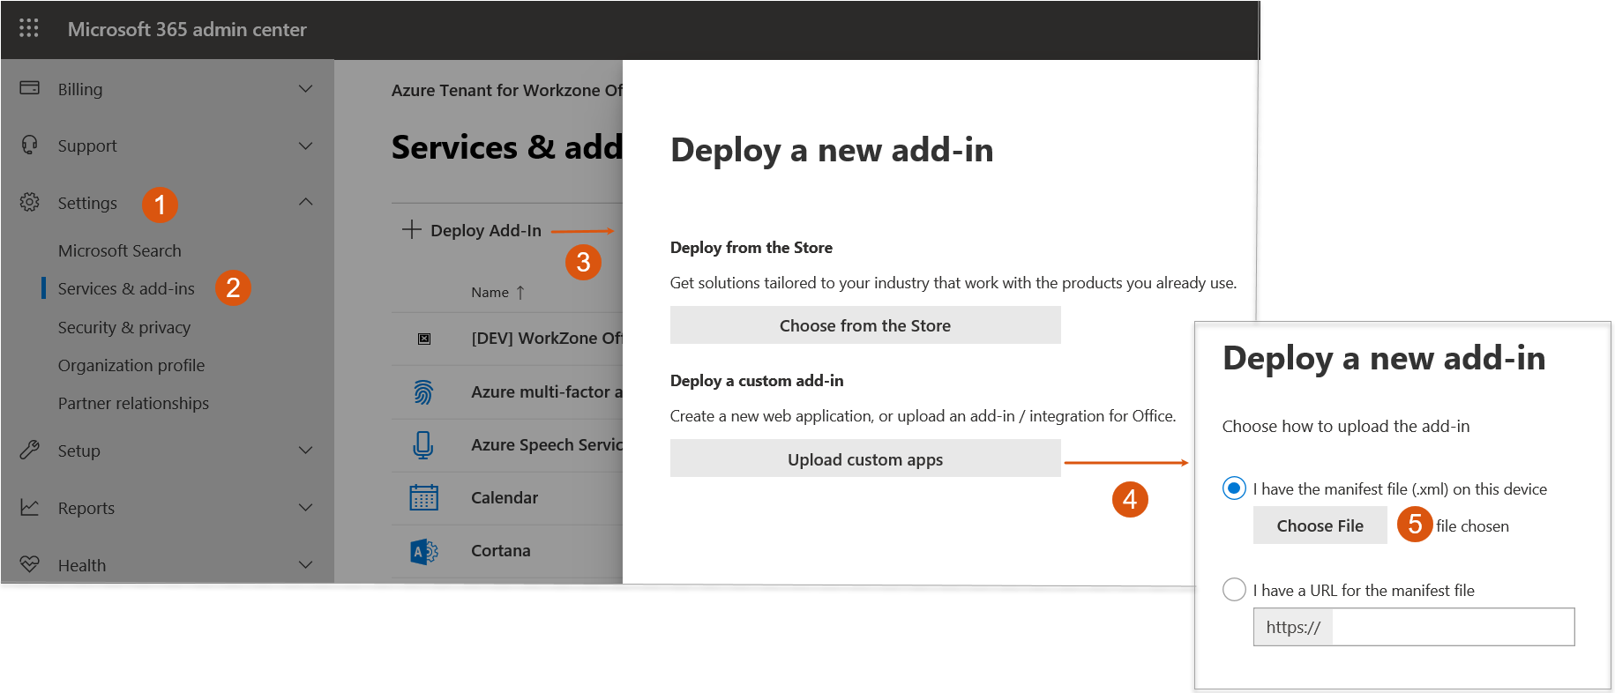The image size is (1615, 693).
Task: Open Microsoft Search settings
Action: (x=120, y=250)
